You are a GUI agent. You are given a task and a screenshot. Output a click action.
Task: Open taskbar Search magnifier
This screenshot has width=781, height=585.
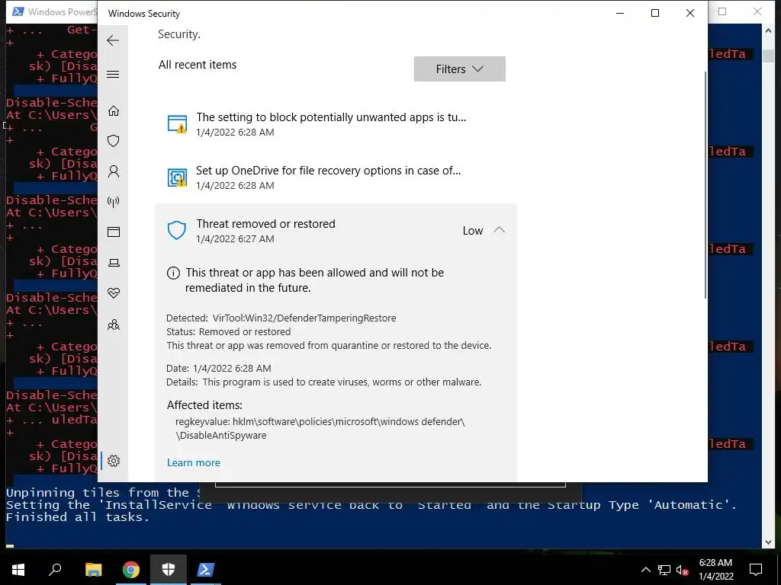coord(55,570)
